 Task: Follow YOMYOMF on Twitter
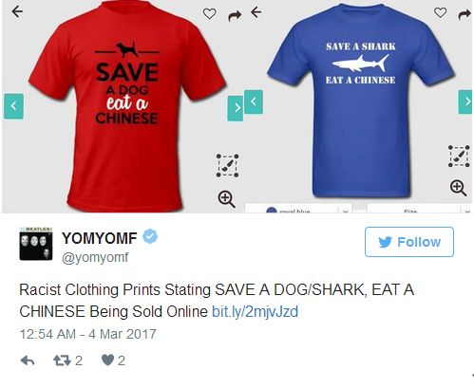[x=409, y=242]
